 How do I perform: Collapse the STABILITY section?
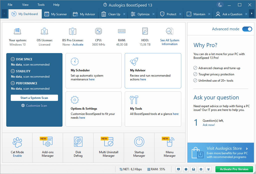tap(12, 71)
